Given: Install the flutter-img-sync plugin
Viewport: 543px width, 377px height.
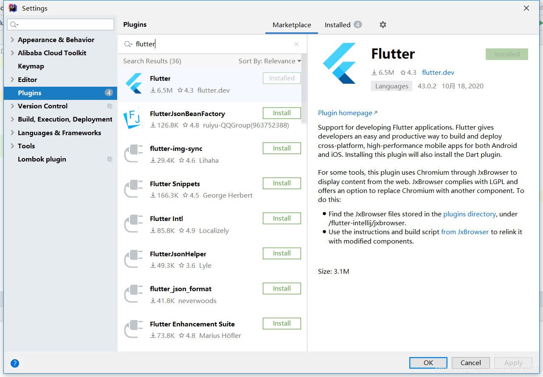Looking at the screenshot, I should point(282,148).
